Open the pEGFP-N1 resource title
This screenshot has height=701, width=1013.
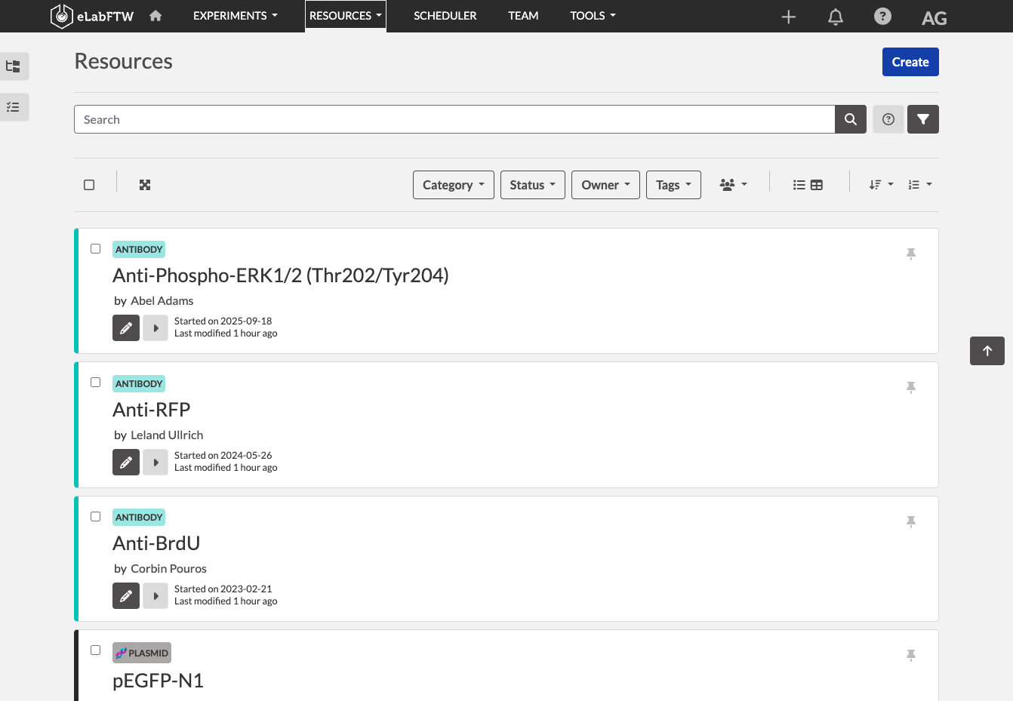[x=158, y=681]
